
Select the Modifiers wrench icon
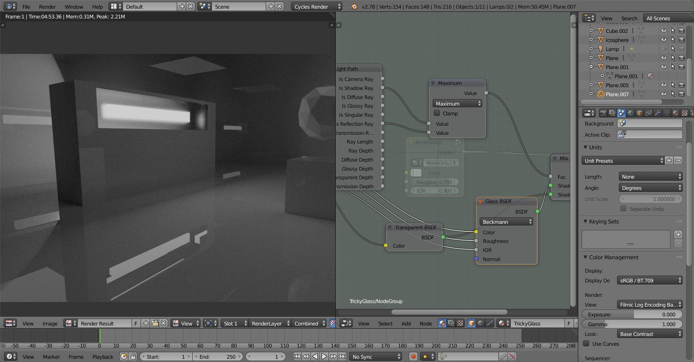657,113
